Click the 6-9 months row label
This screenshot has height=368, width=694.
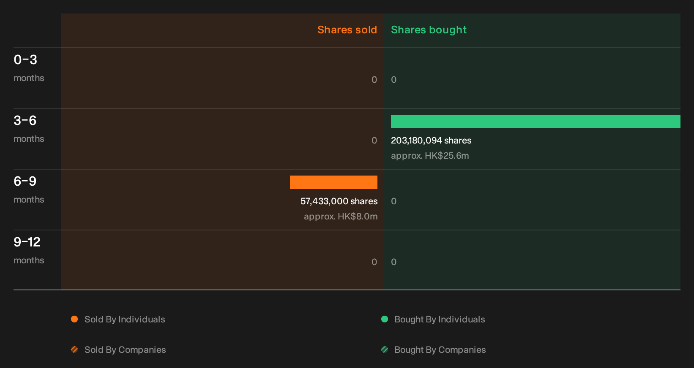[x=29, y=189]
